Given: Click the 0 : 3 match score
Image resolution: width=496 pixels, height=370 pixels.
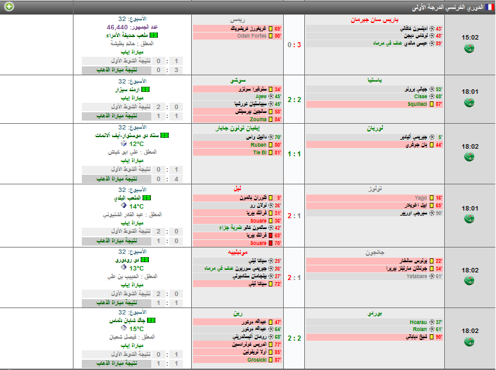Looking at the screenshot, I should click(x=294, y=45).
